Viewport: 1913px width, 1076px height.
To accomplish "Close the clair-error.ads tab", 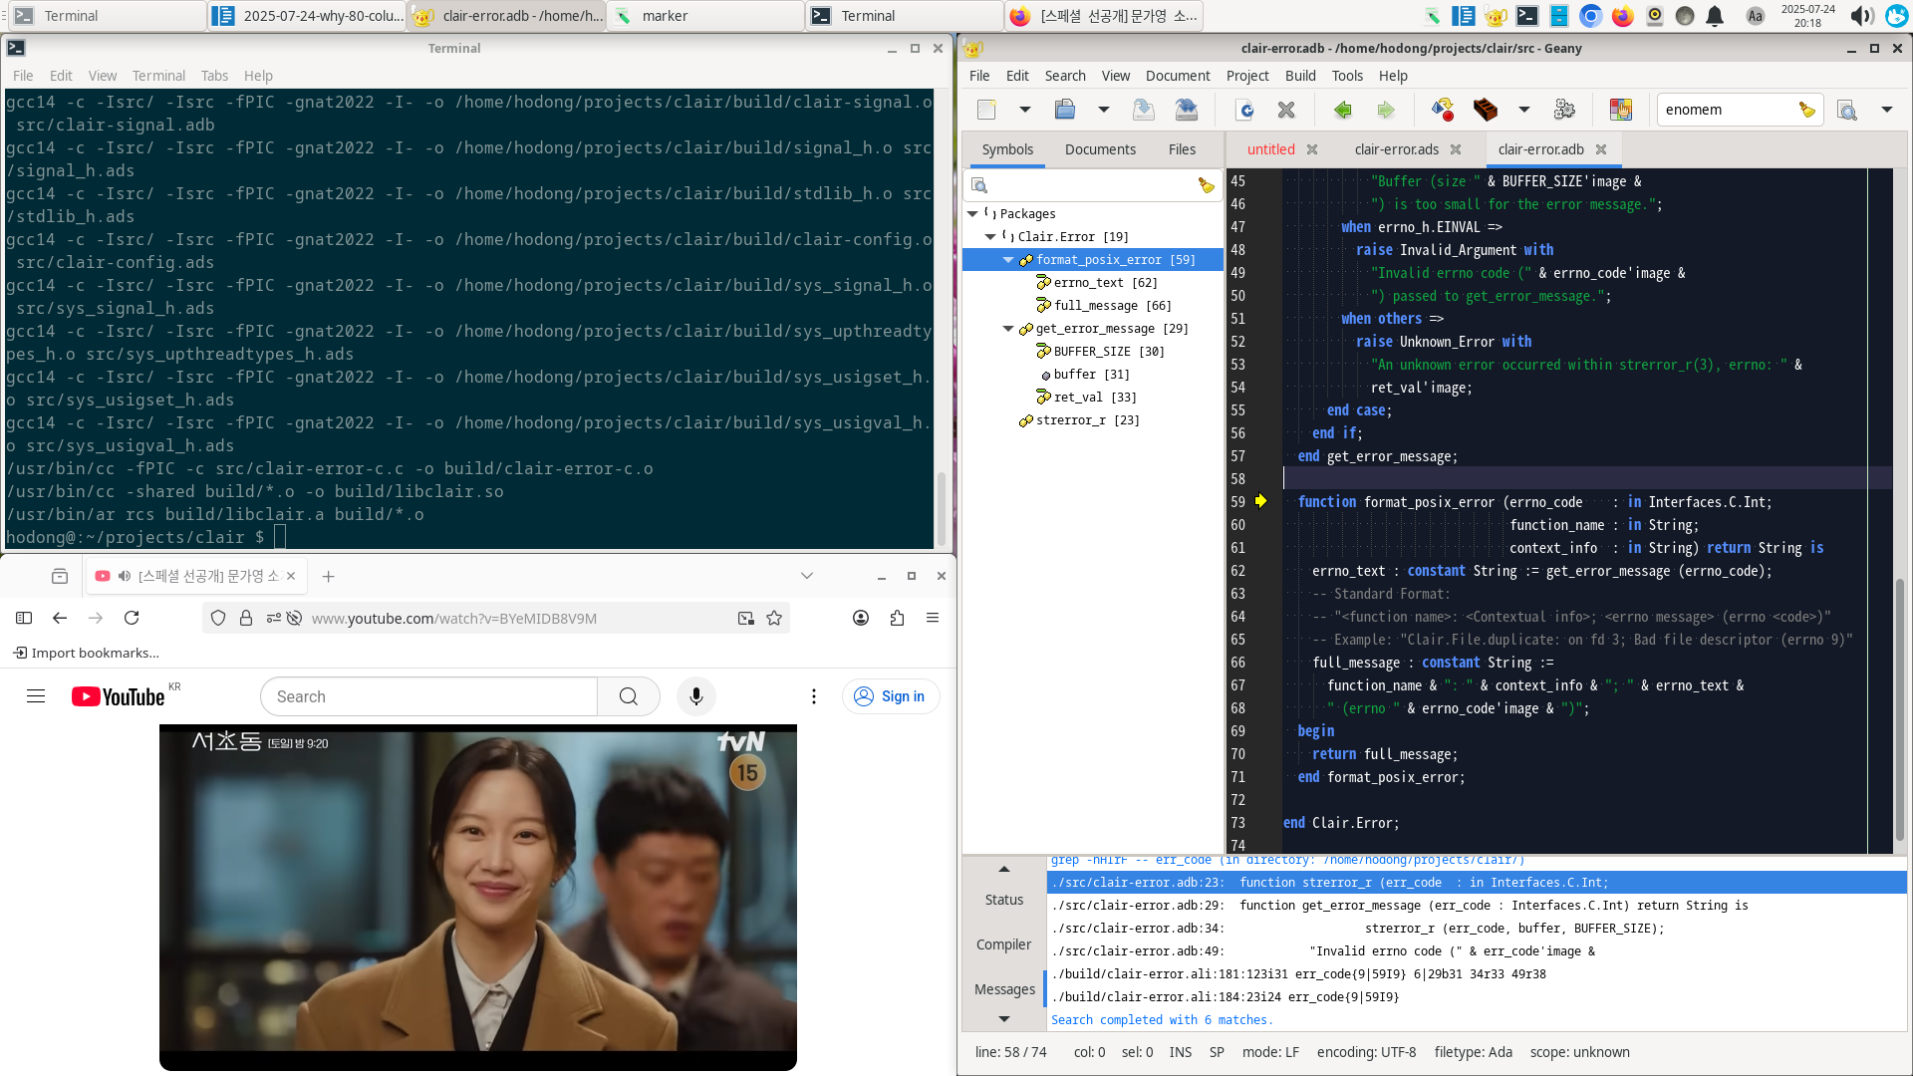I will [1456, 149].
